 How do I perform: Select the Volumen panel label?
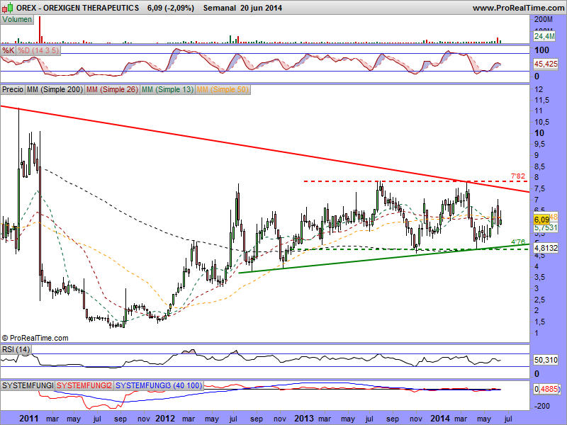(x=17, y=20)
